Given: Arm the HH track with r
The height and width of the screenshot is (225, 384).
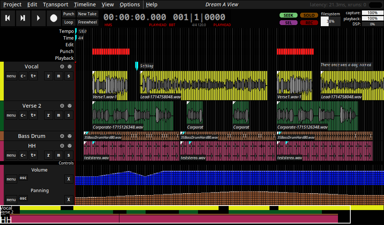Looking at the screenshot, I should (x=49, y=155).
